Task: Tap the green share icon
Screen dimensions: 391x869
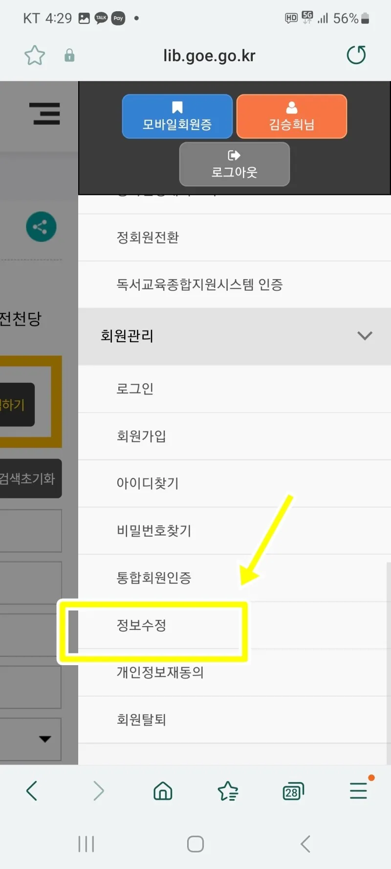Action: click(41, 227)
